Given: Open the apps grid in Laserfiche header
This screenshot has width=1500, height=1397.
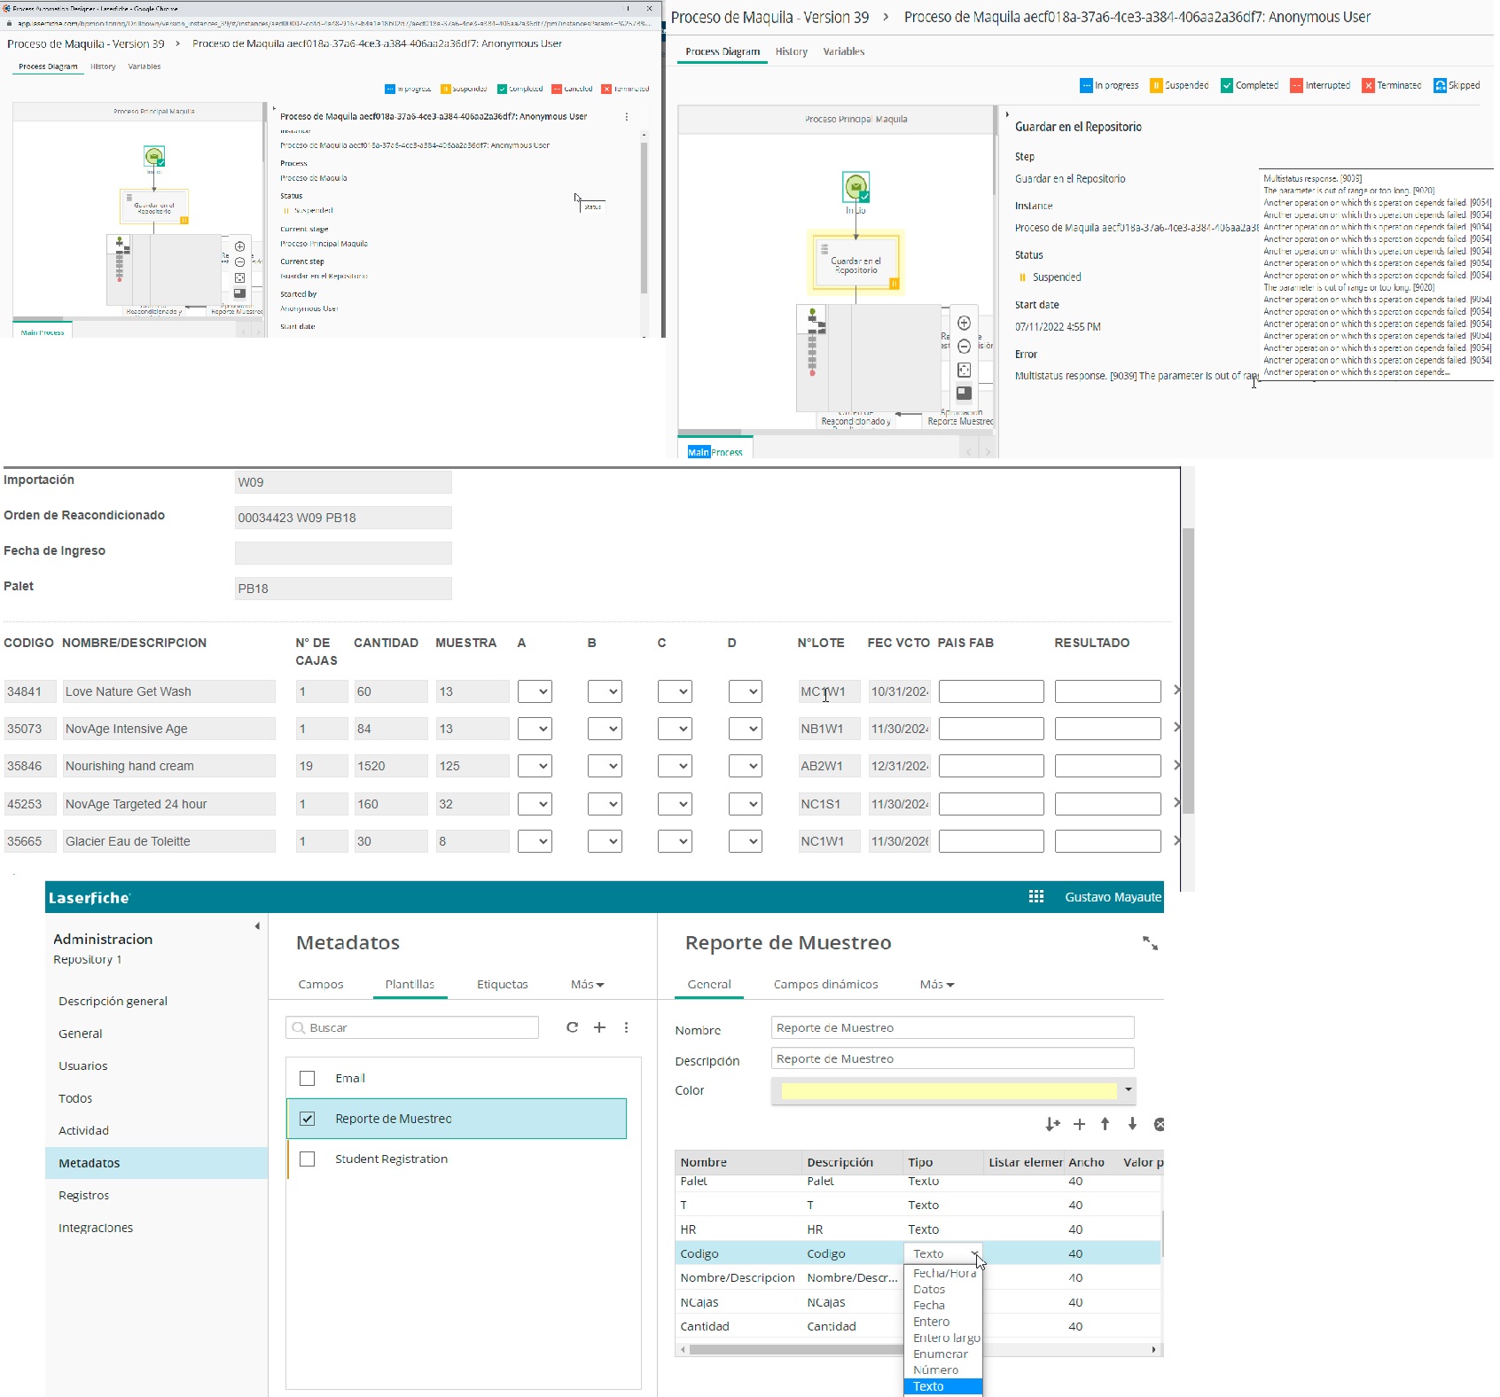Looking at the screenshot, I should (x=1035, y=897).
